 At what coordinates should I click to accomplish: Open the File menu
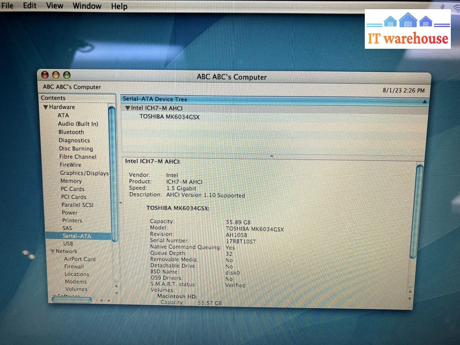(7, 6)
